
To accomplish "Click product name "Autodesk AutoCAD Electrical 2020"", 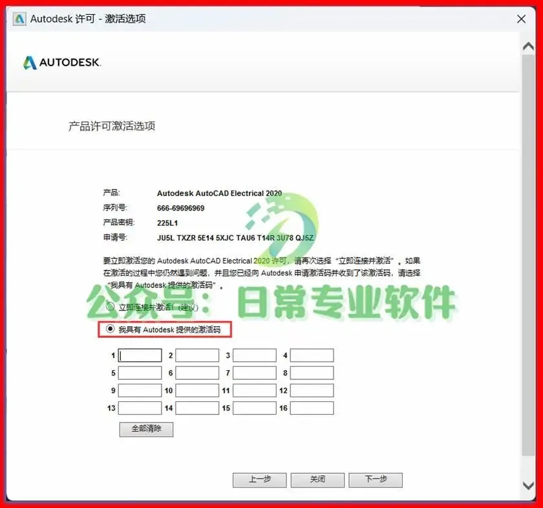I will [220, 193].
